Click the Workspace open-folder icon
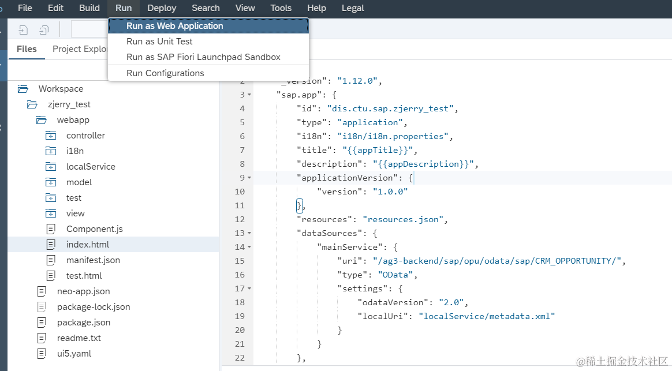The image size is (672, 371). click(23, 89)
